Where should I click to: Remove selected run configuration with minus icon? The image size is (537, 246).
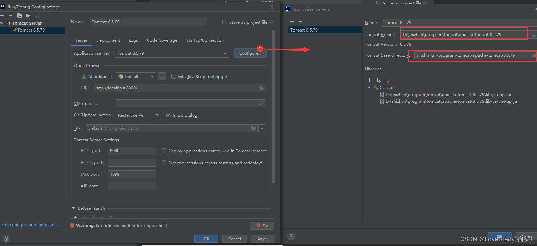click(x=11, y=16)
